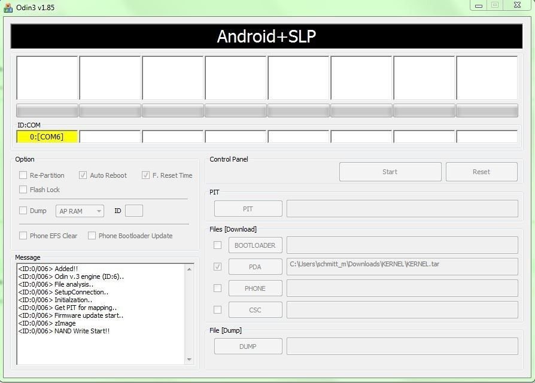Screen dimensions: 535x383
Task: Check the Dump option checkbox
Action: tap(23, 211)
